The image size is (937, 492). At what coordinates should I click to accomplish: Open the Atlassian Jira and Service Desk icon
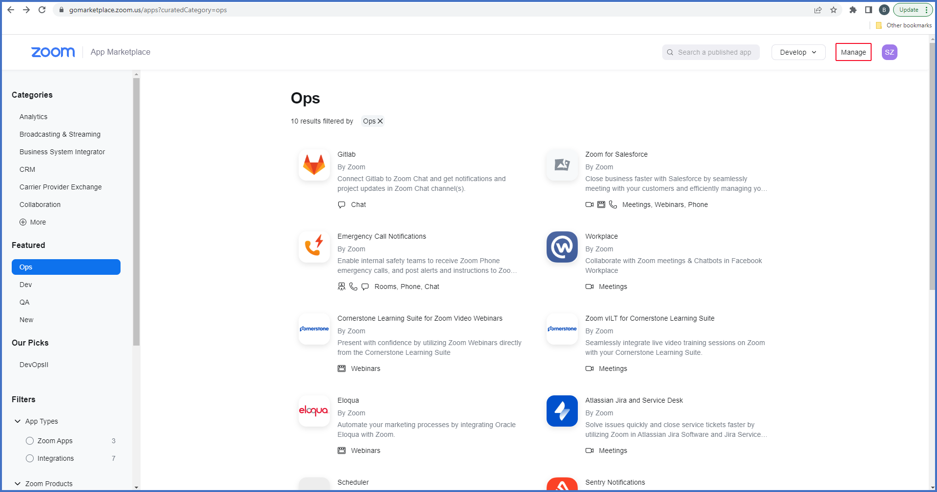pos(562,411)
